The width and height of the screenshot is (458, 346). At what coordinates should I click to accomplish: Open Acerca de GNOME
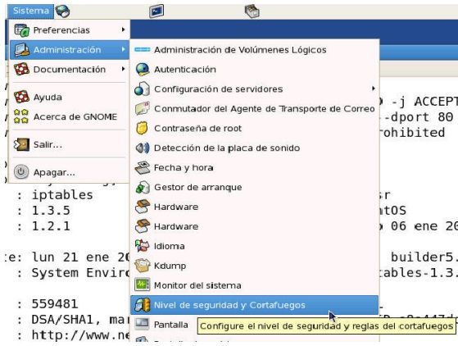(70, 116)
